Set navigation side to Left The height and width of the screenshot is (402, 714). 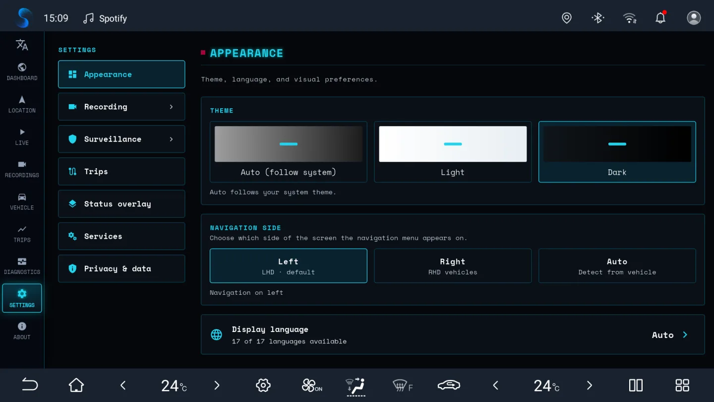click(289, 266)
